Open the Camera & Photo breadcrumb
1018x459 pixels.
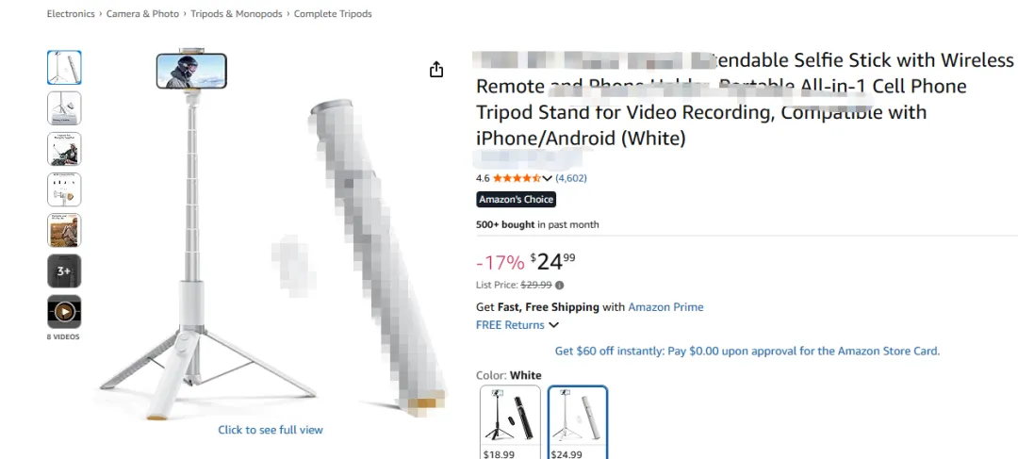point(142,14)
